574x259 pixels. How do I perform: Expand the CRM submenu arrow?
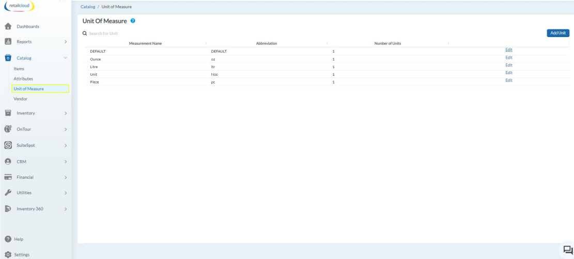[65, 162]
